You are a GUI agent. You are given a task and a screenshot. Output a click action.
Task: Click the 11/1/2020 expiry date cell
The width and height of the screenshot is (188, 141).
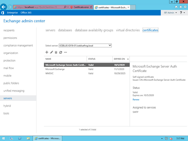coord(119,69)
